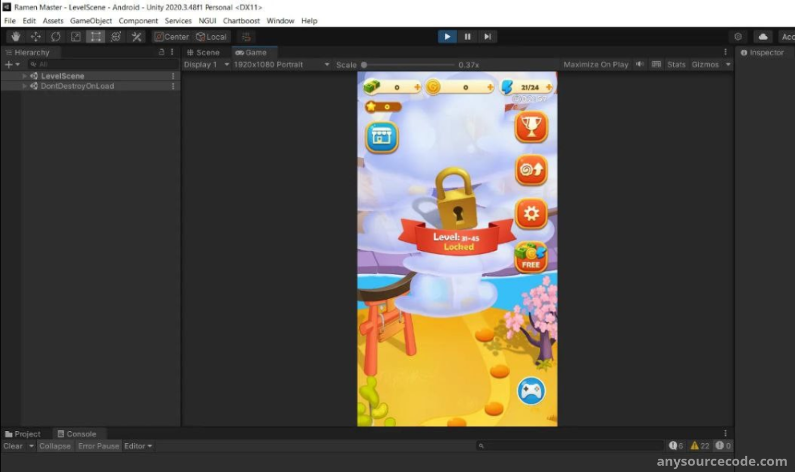
Task: Click the orange gear settings button in game
Action: [531, 214]
